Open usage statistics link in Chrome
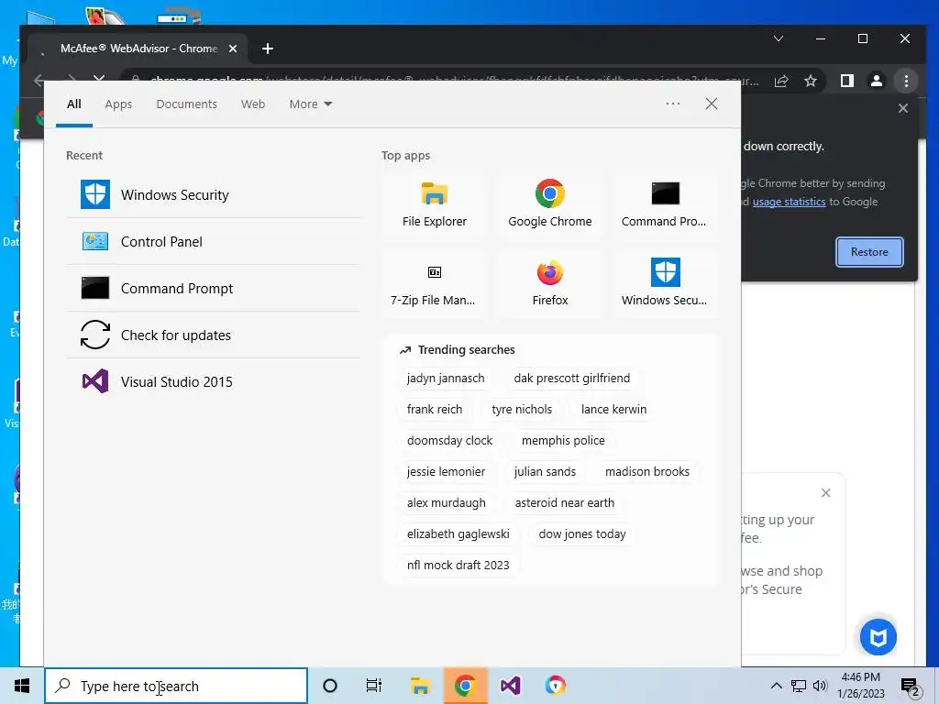Screen dimensions: 939x704 click(x=789, y=202)
